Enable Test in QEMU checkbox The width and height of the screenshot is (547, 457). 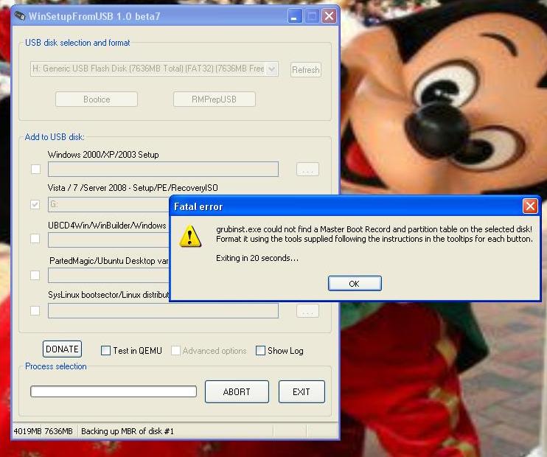tap(105, 350)
